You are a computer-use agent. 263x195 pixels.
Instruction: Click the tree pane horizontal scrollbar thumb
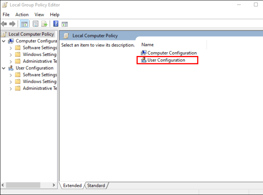coord(23,185)
